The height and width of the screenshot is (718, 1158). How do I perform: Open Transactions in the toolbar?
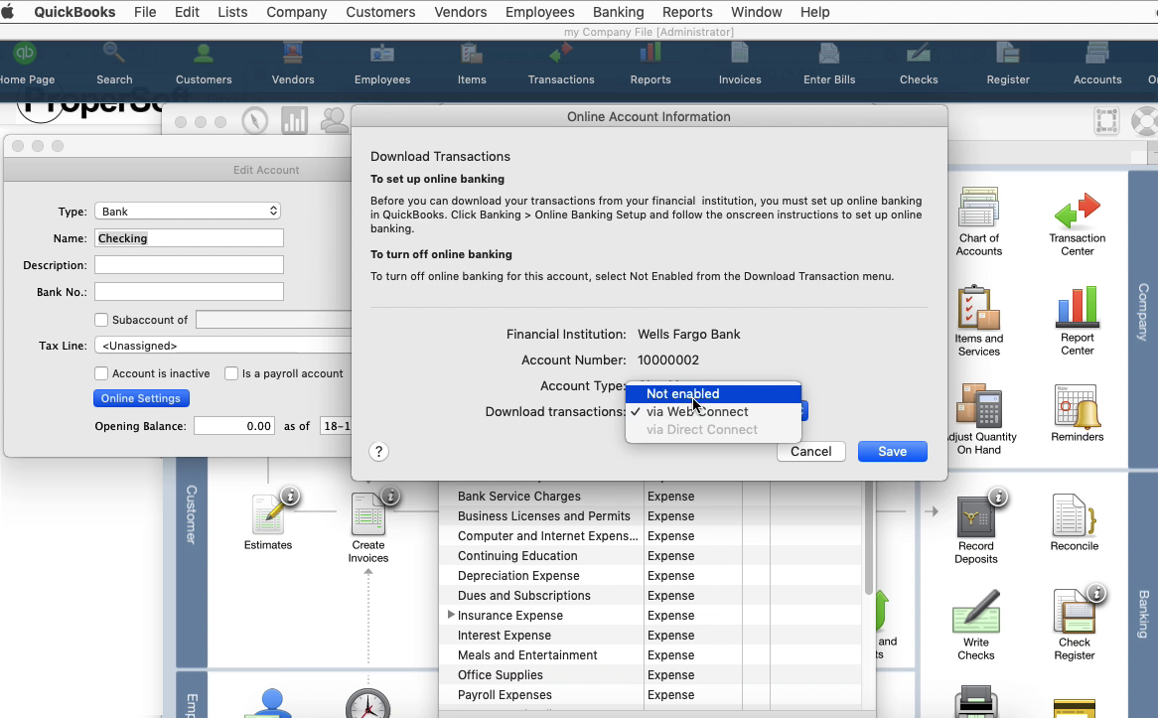(560, 65)
